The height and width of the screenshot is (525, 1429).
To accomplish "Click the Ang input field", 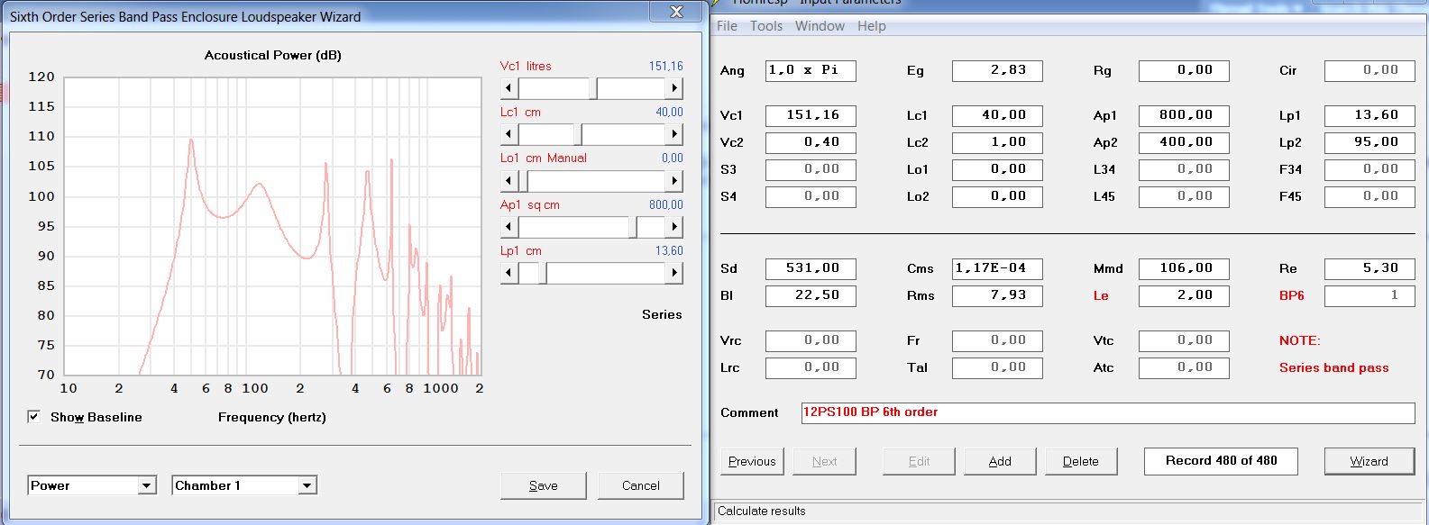I will (x=811, y=70).
